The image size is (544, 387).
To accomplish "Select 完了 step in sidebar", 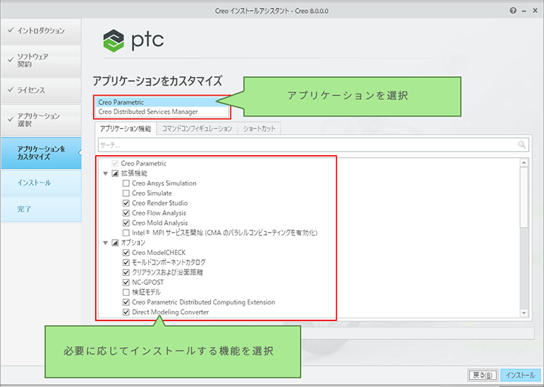I will click(x=41, y=209).
